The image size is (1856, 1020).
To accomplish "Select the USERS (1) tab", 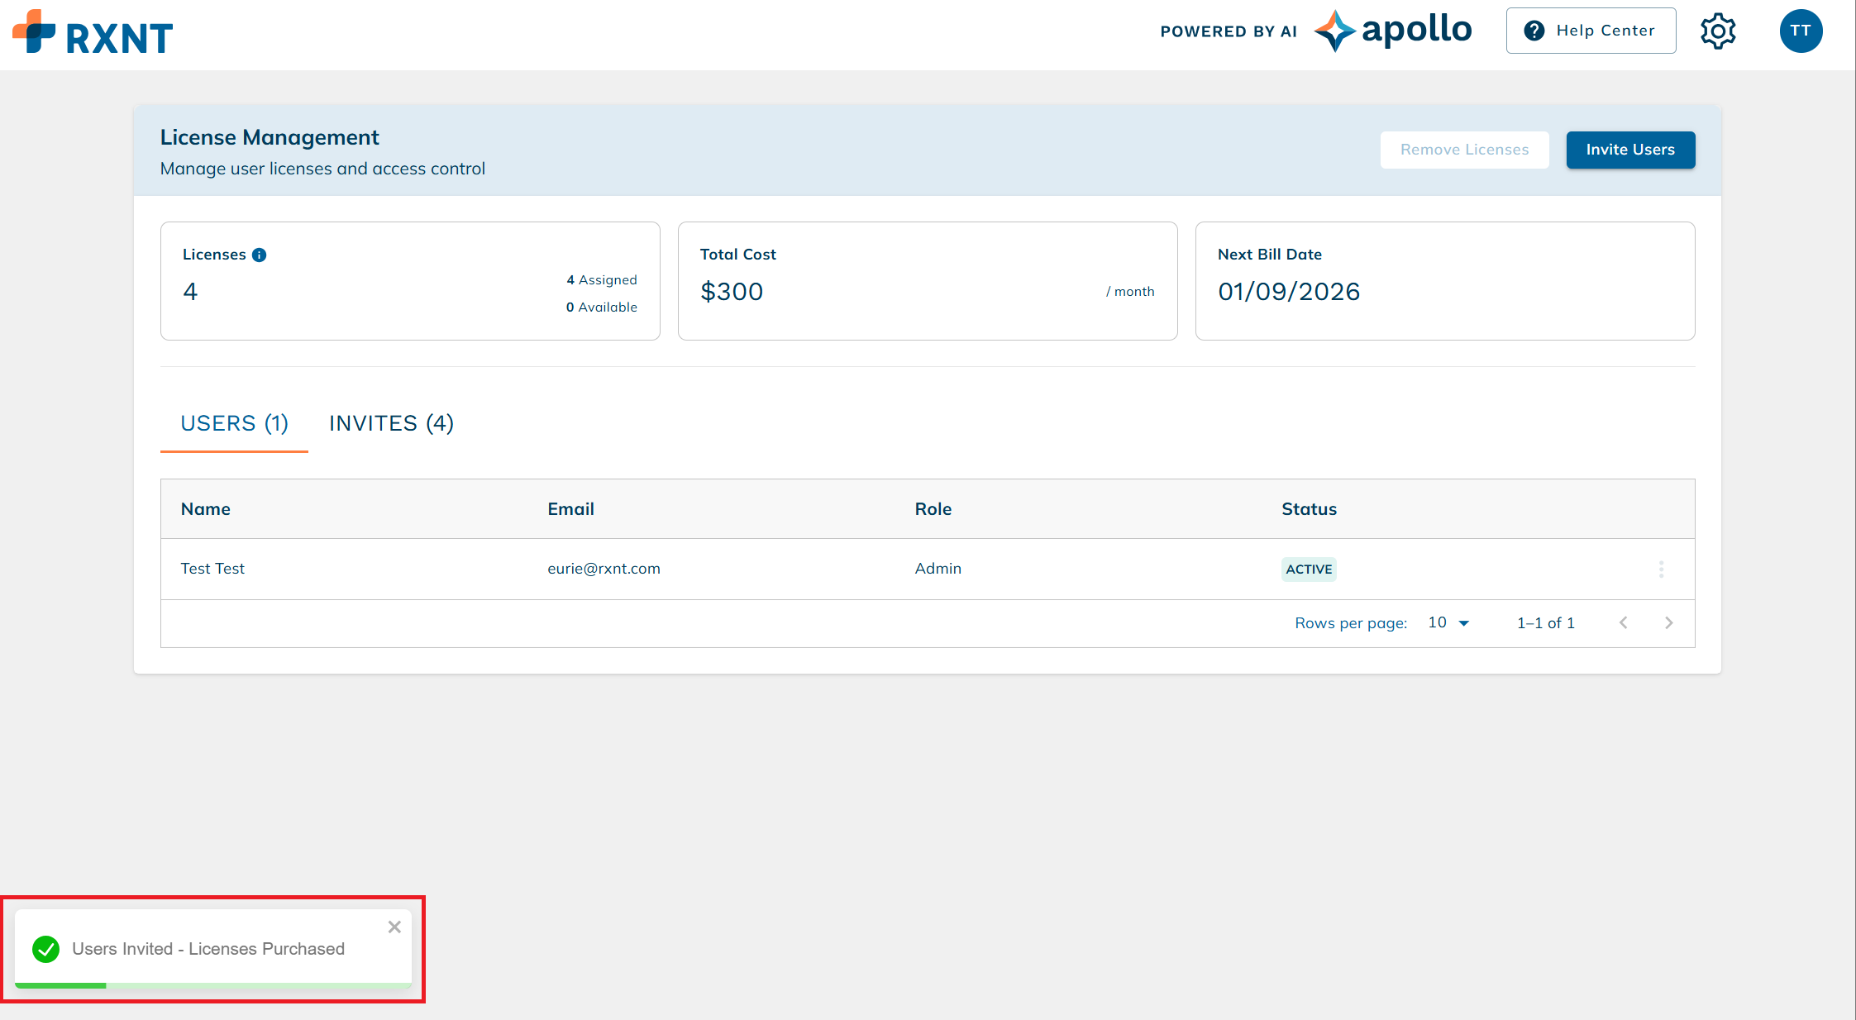I will 234,423.
